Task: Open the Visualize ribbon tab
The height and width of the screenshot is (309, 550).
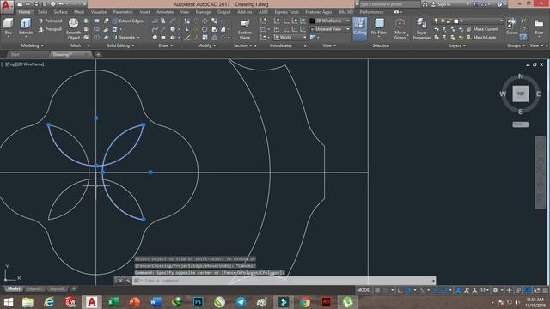Action: pos(99,12)
